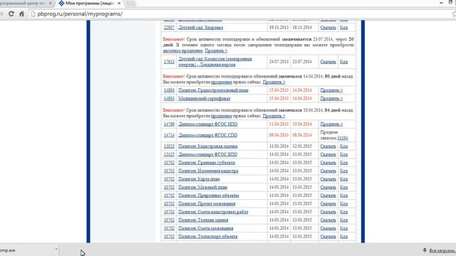
Task: Show all downloads via 'Все загрузки'
Action: tap(442, 250)
